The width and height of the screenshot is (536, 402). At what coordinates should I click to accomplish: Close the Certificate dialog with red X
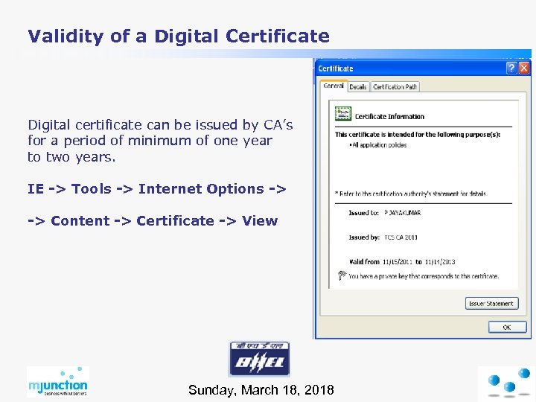click(523, 68)
